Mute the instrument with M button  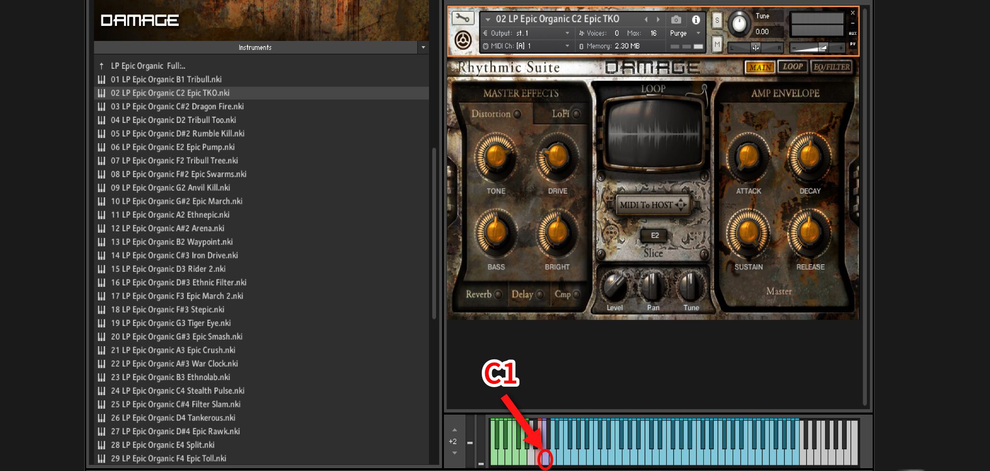point(717,45)
